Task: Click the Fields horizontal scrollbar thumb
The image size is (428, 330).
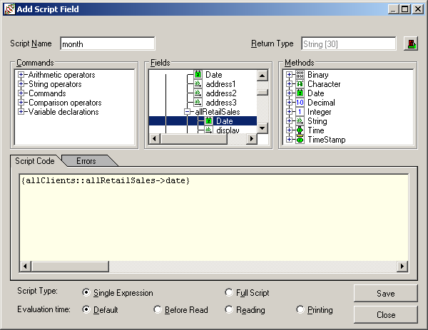Action: click(x=193, y=138)
